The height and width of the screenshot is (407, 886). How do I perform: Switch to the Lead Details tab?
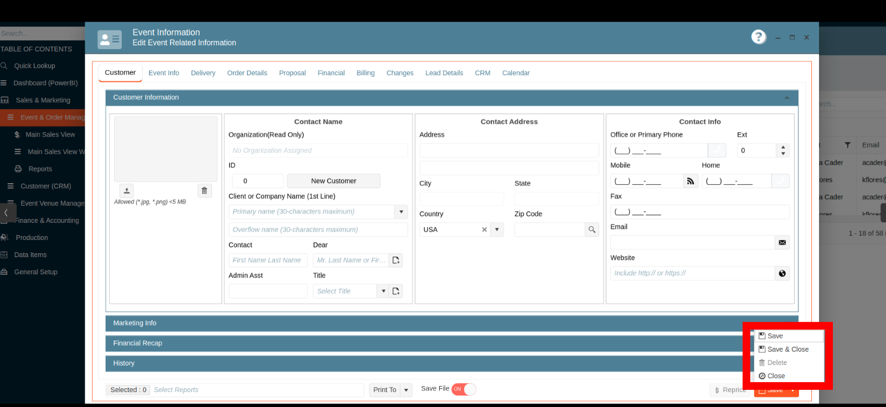[x=444, y=73]
